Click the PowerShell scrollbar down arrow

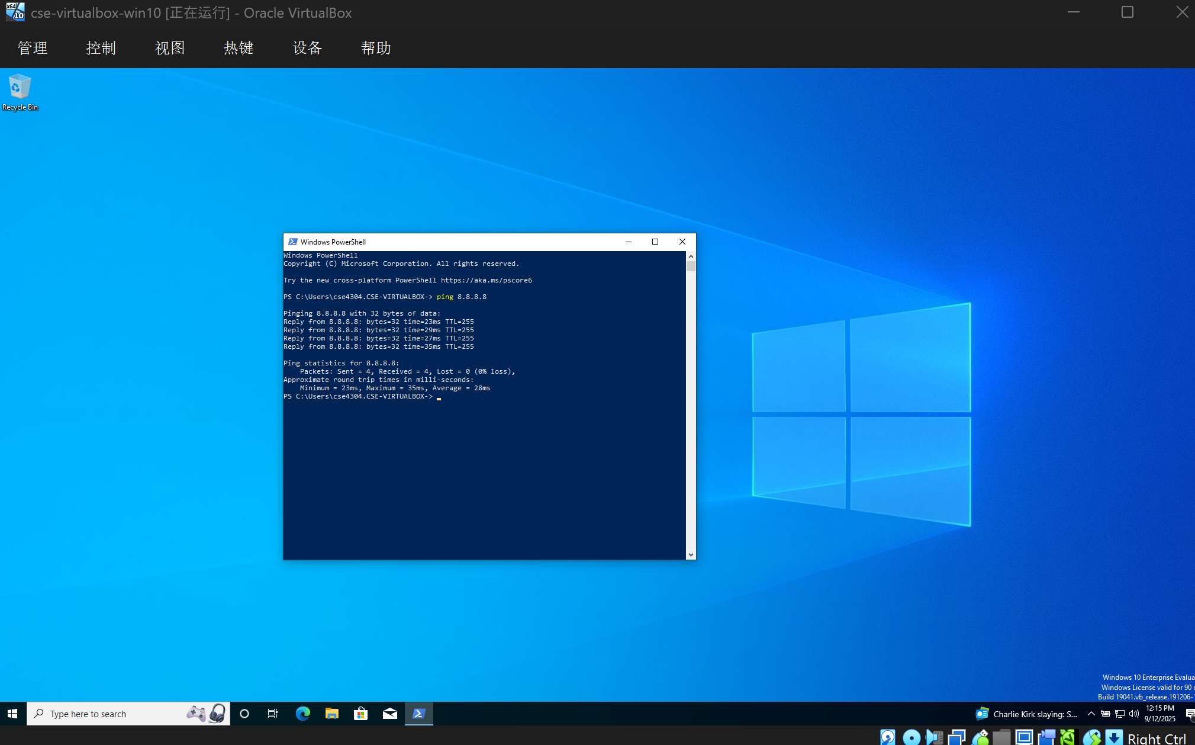tap(691, 555)
